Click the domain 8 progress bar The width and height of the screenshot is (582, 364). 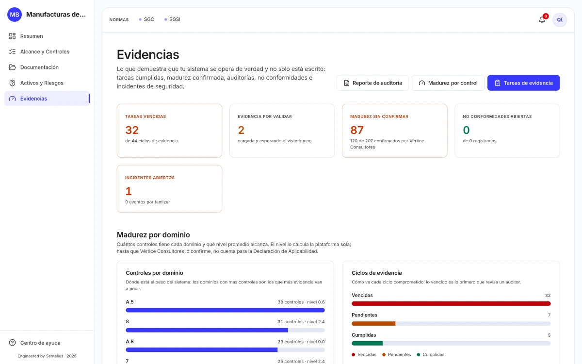pos(225,330)
